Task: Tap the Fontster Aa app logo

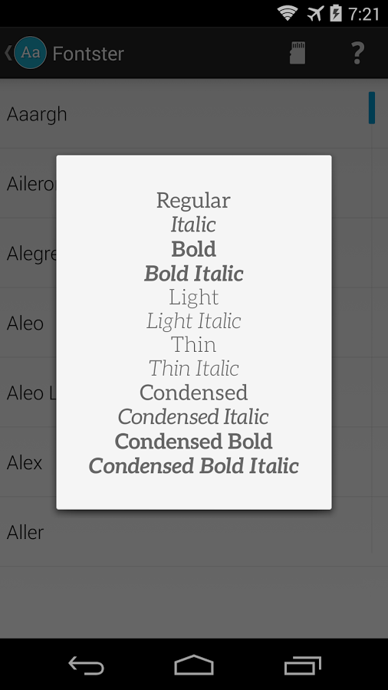Action: [x=30, y=53]
